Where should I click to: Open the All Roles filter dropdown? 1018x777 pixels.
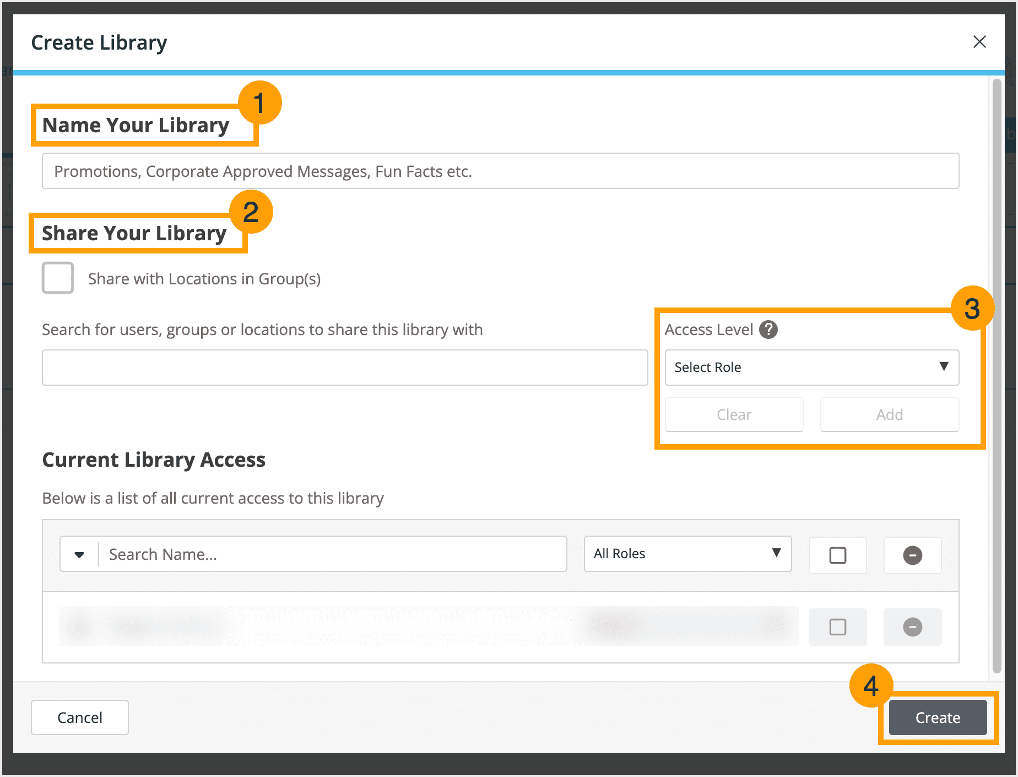tap(687, 554)
